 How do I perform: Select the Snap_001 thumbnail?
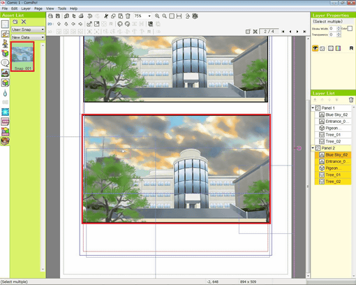pyautogui.click(x=22, y=57)
